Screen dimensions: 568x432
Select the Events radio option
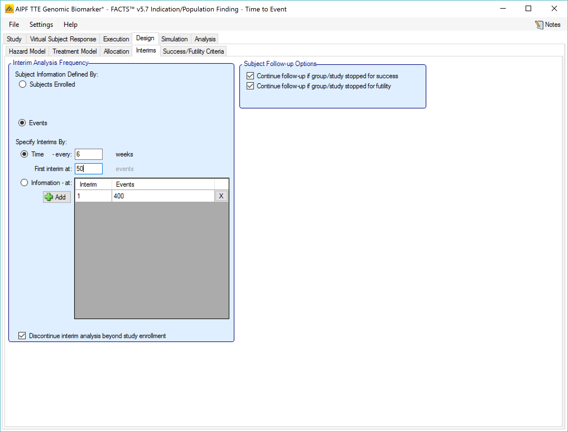coord(22,123)
